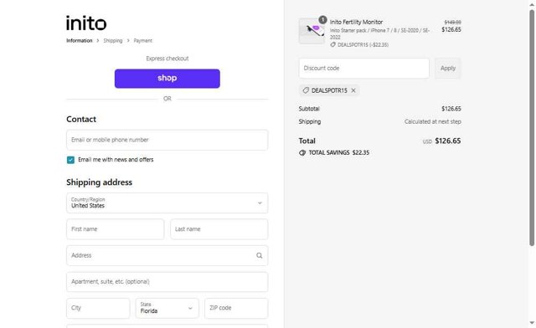The image size is (536, 328).
Task: Click the TOTAL SAVINGS $22.35 text
Action: pyautogui.click(x=339, y=153)
